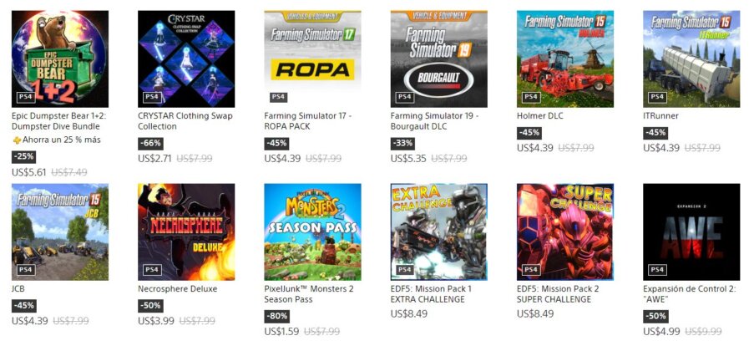Click the PS4 badge on the AWE cover
This screenshot has width=754, height=351.
pos(657,270)
